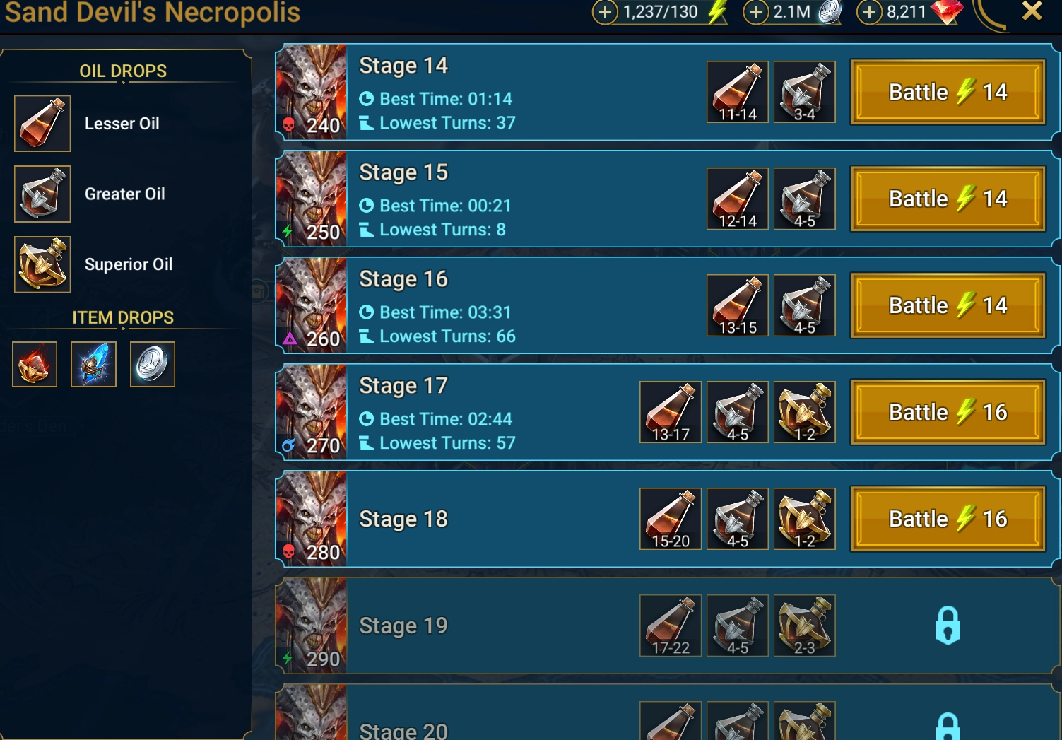Open the silver coin item drop
Image resolution: width=1062 pixels, height=740 pixels.
point(153,365)
